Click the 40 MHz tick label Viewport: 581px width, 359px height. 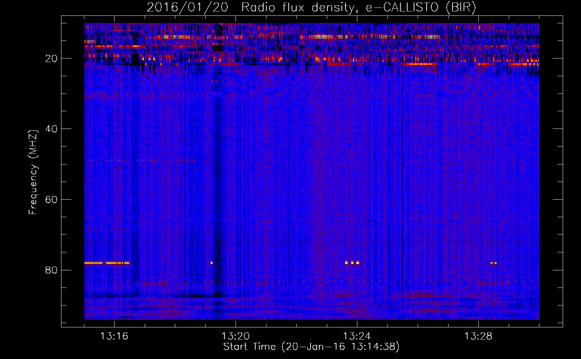[51, 129]
